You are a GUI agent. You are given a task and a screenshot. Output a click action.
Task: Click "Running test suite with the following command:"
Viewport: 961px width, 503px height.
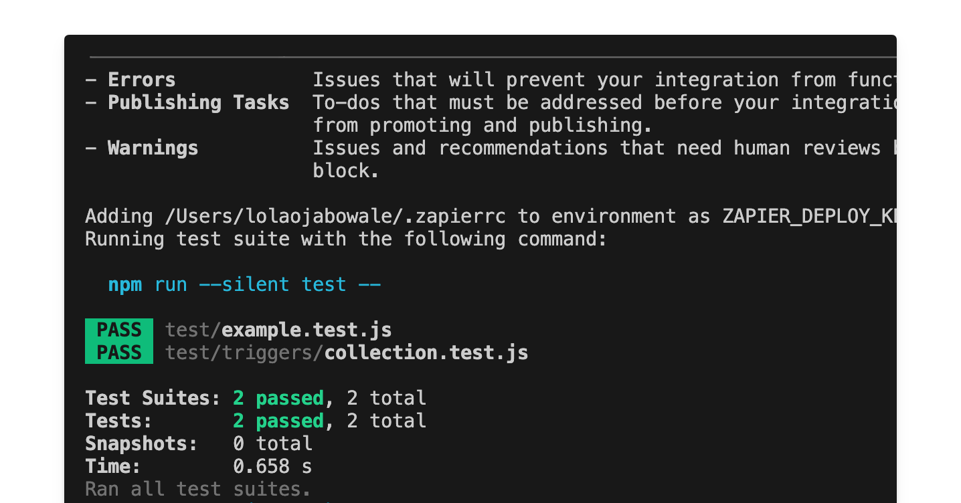click(x=346, y=239)
